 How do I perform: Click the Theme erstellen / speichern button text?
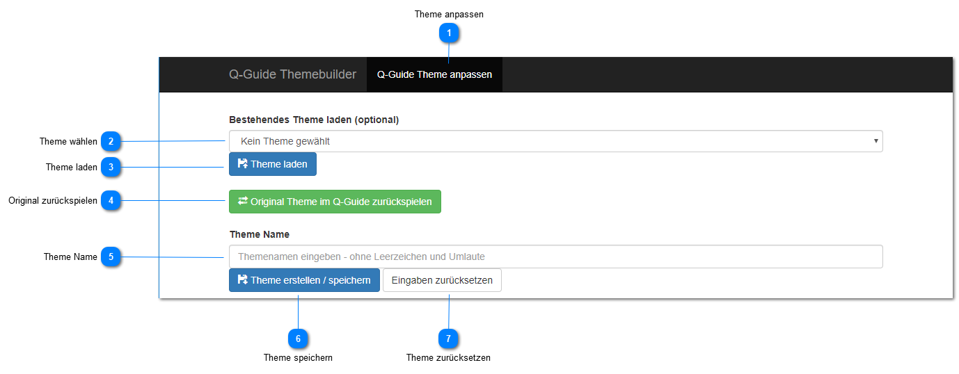310,280
